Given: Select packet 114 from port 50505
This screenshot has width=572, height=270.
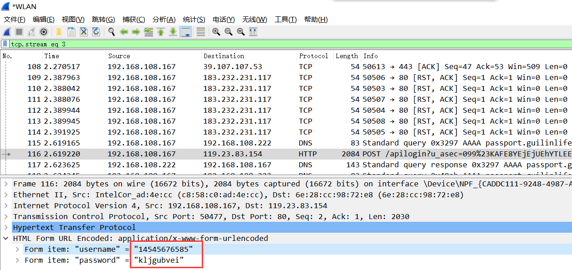Looking at the screenshot, I should click(x=286, y=132).
